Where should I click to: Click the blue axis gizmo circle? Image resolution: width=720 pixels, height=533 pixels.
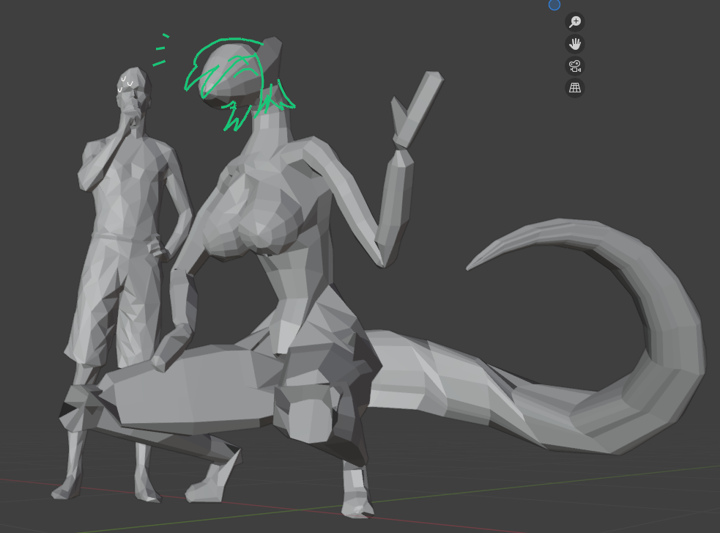[554, 4]
